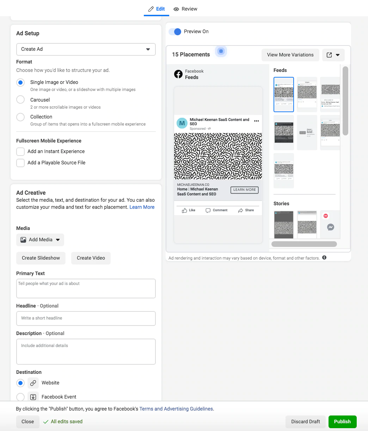Image resolution: width=368 pixels, height=431 pixels.
Task: Switch to the Edit tab
Action: (157, 9)
